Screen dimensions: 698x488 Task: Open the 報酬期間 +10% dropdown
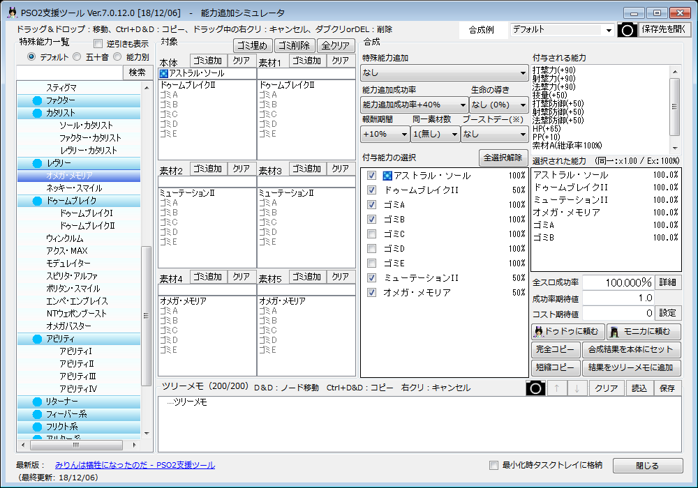(x=385, y=134)
